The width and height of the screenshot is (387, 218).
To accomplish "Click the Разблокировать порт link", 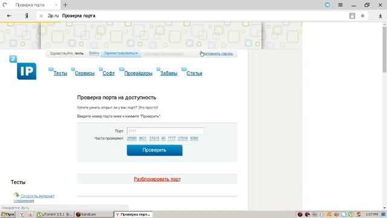I will point(157,179).
